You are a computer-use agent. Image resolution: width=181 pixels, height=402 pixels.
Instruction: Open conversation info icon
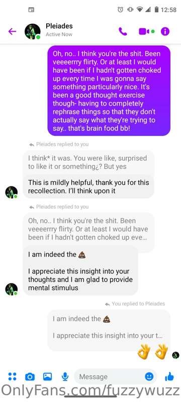(165, 32)
